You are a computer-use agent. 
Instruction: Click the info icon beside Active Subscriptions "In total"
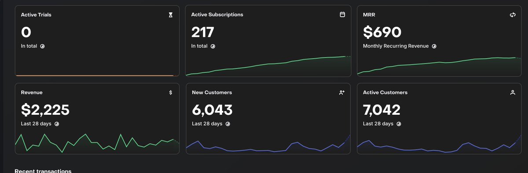pos(213,46)
